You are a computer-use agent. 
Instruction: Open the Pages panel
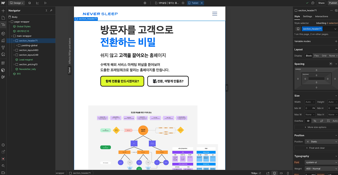click(x=3, y=18)
